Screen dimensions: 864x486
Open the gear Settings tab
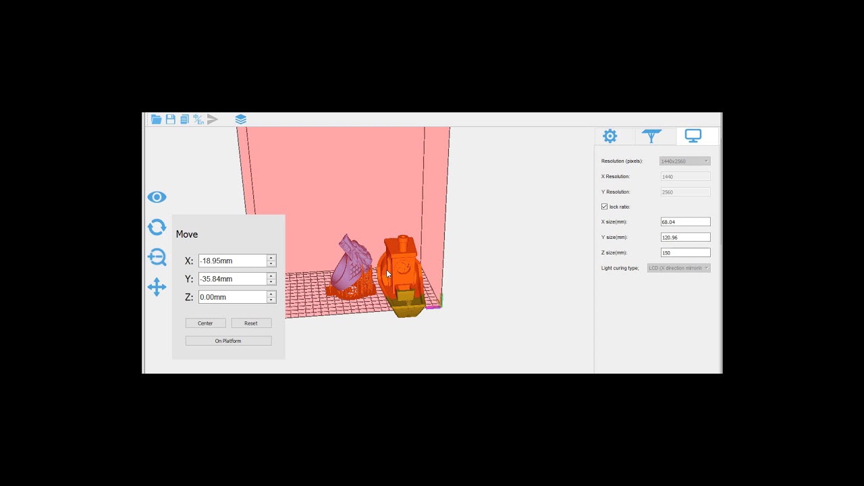click(610, 136)
